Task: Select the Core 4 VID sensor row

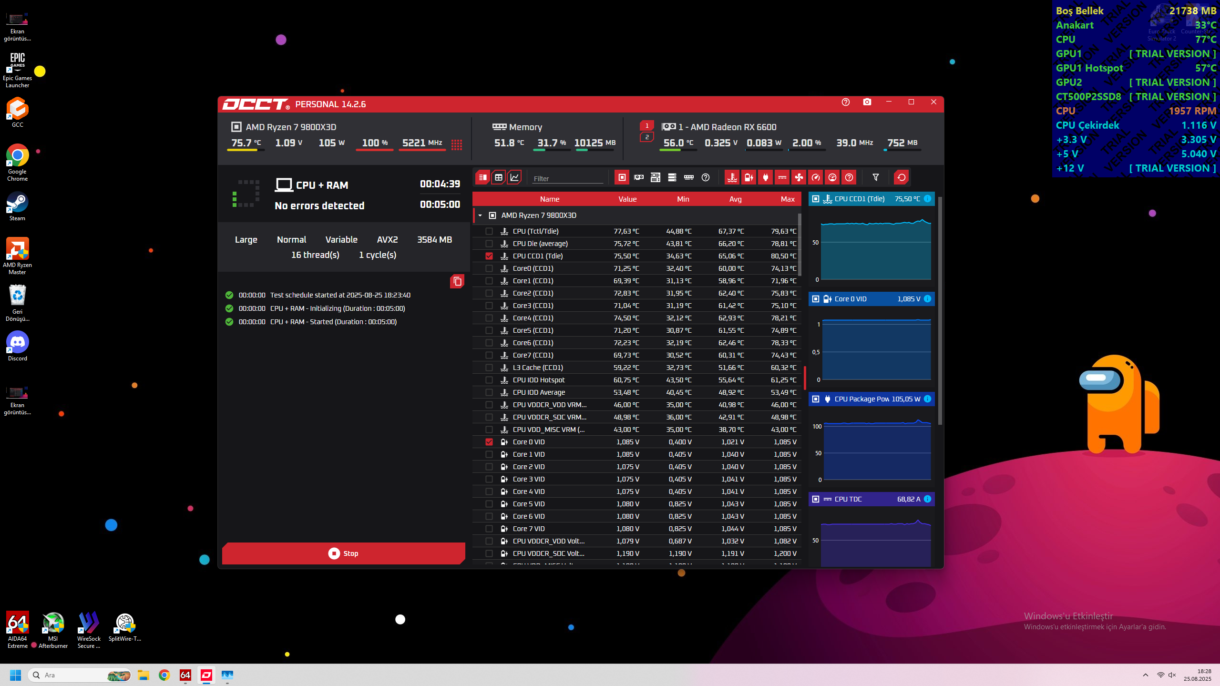Action: point(636,491)
